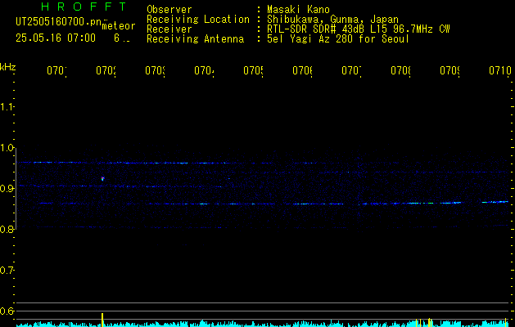The image size is (515, 327).
Task: Click the 0.9 kHz frequency tick label
Action: (x=7, y=188)
